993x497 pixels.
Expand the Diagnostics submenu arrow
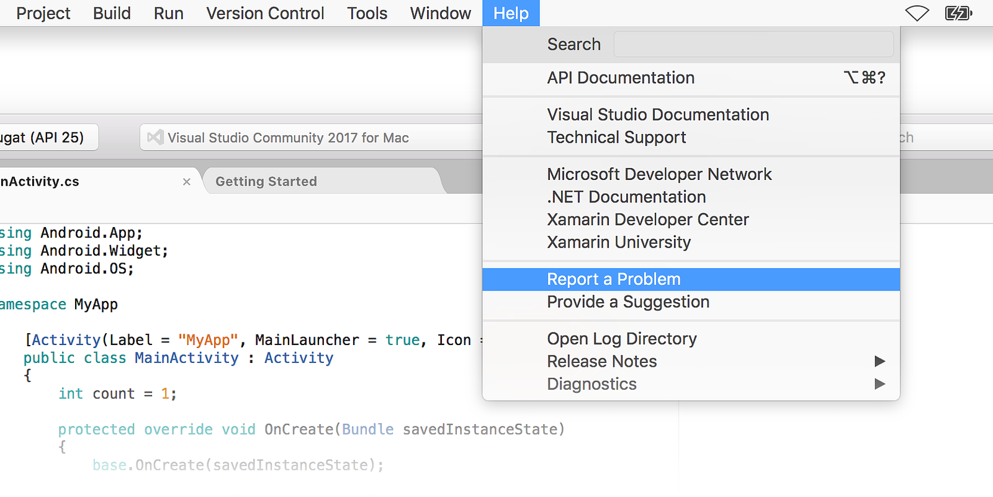click(879, 384)
